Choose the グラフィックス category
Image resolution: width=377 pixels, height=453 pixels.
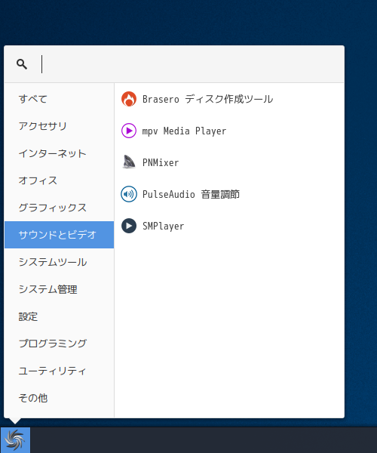coord(59,208)
